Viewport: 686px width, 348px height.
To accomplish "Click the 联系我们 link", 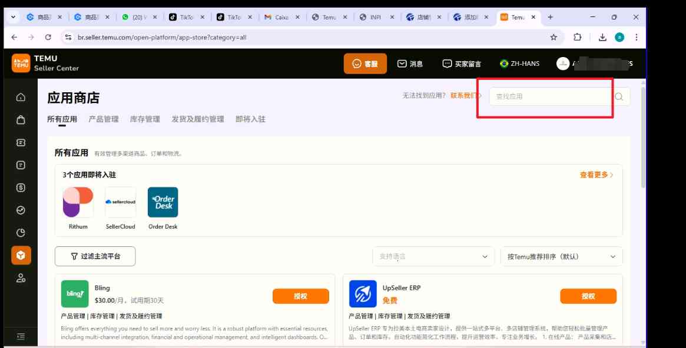I will (x=463, y=96).
